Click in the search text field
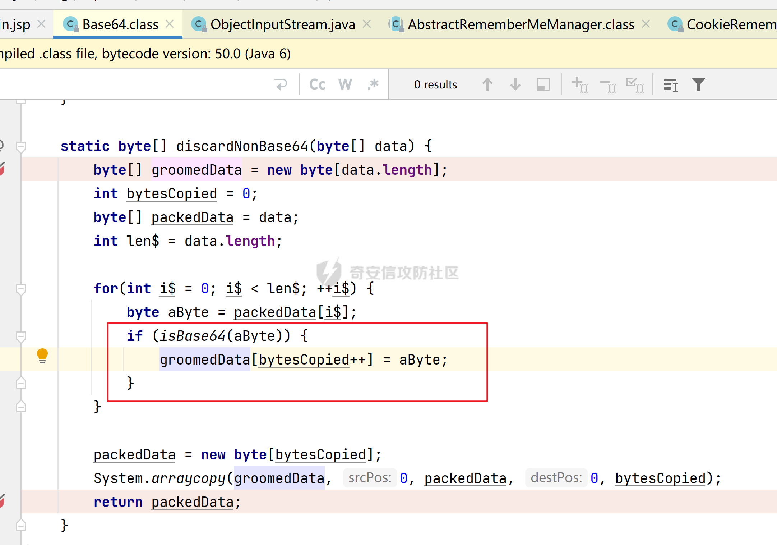This screenshot has width=777, height=545. [x=137, y=84]
